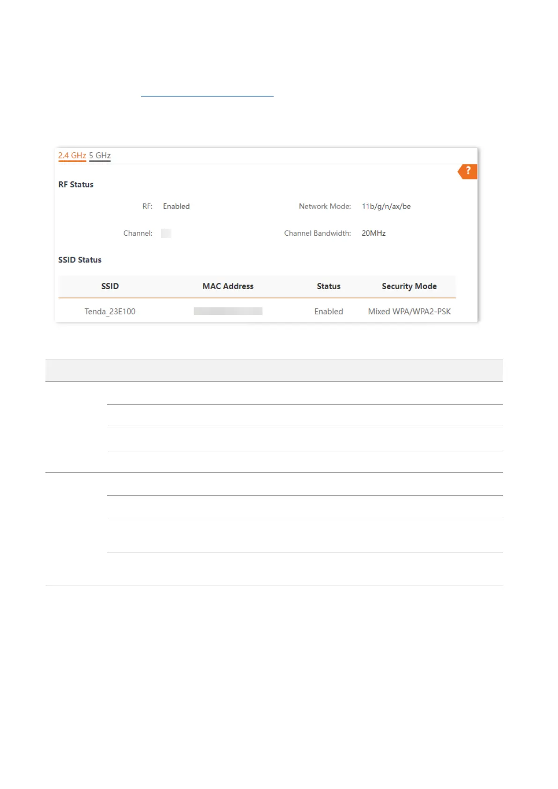Click the Channel Bandwidth label

[x=317, y=233]
